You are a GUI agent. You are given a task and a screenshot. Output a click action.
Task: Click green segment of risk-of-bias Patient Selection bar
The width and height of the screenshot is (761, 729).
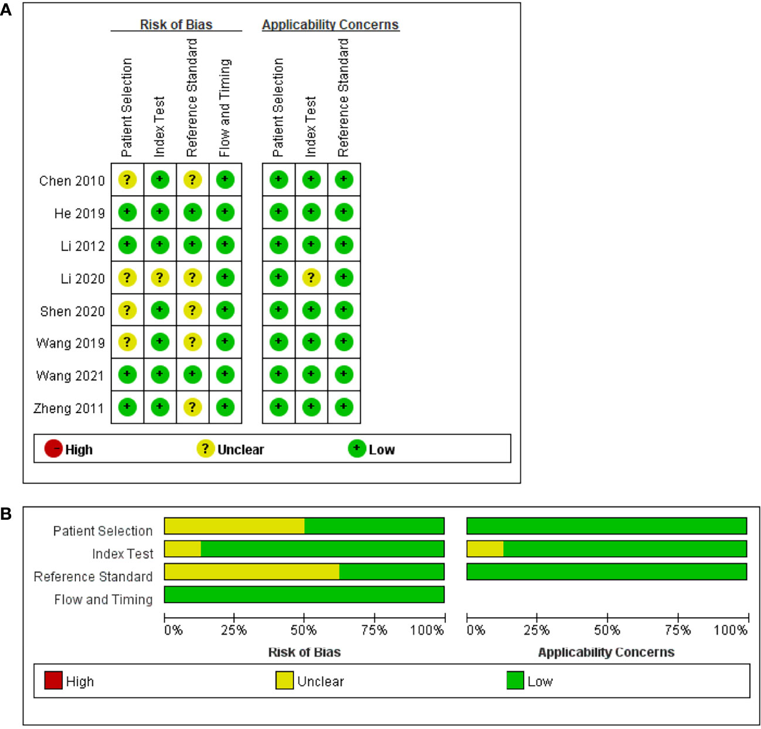click(374, 526)
